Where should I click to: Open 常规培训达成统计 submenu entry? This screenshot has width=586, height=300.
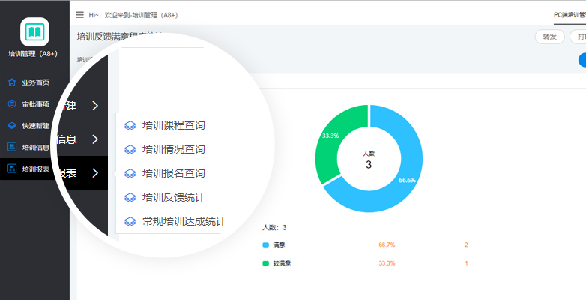point(184,221)
